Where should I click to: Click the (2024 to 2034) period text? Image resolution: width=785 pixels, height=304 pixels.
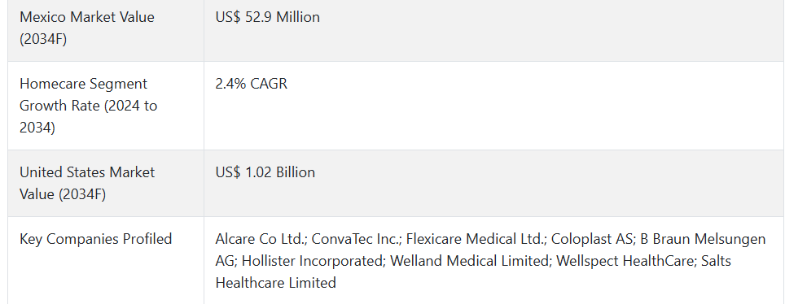pos(88,116)
